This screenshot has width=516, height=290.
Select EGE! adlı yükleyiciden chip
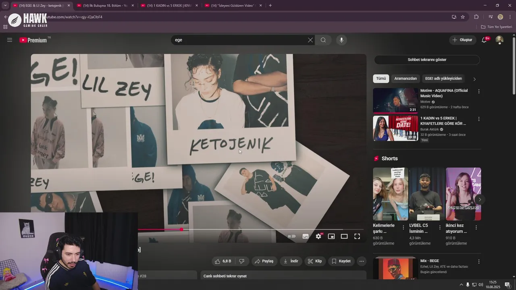click(x=443, y=79)
